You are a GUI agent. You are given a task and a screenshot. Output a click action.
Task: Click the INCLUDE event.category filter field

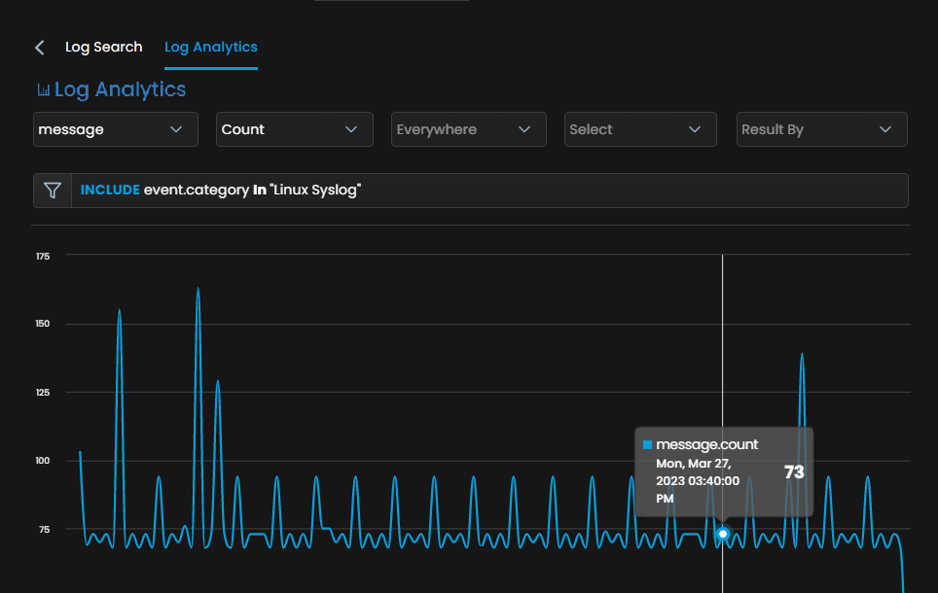(489, 191)
